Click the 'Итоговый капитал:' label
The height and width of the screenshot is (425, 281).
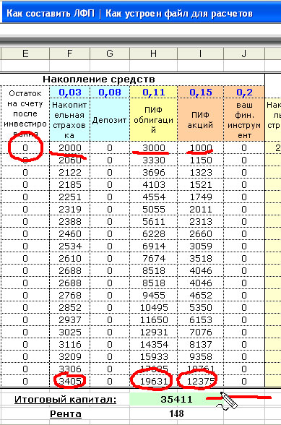(65, 399)
